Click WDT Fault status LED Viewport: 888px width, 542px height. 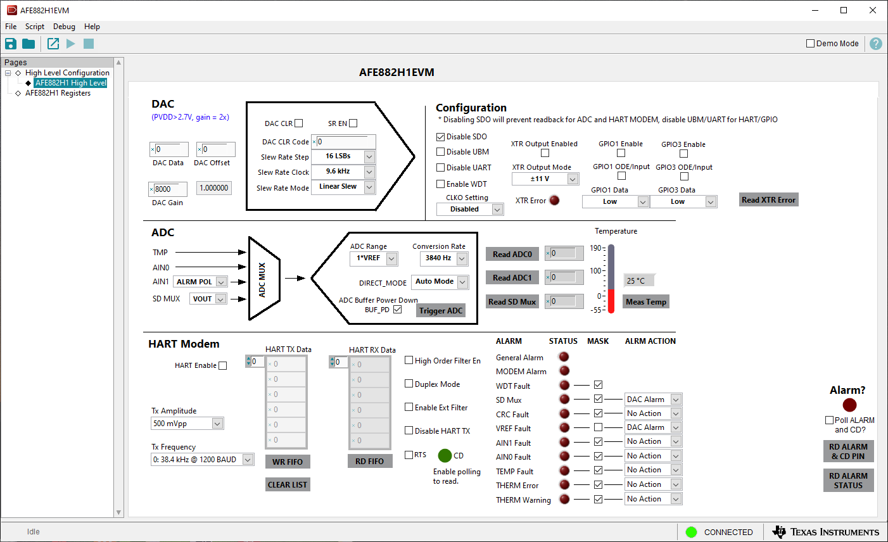tap(564, 385)
